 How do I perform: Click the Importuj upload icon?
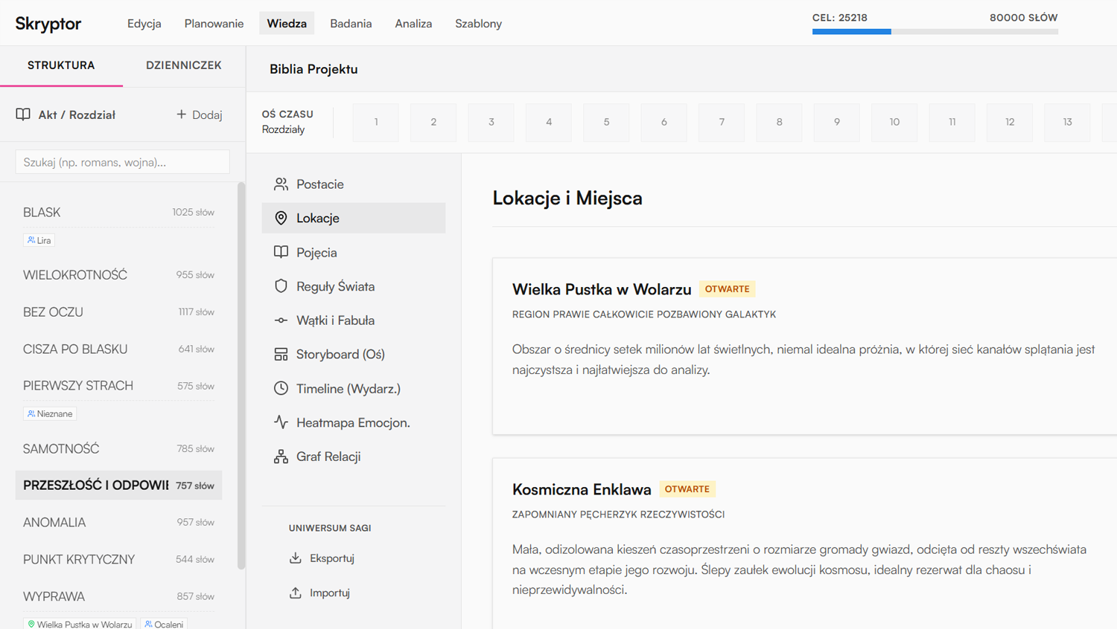coord(296,593)
